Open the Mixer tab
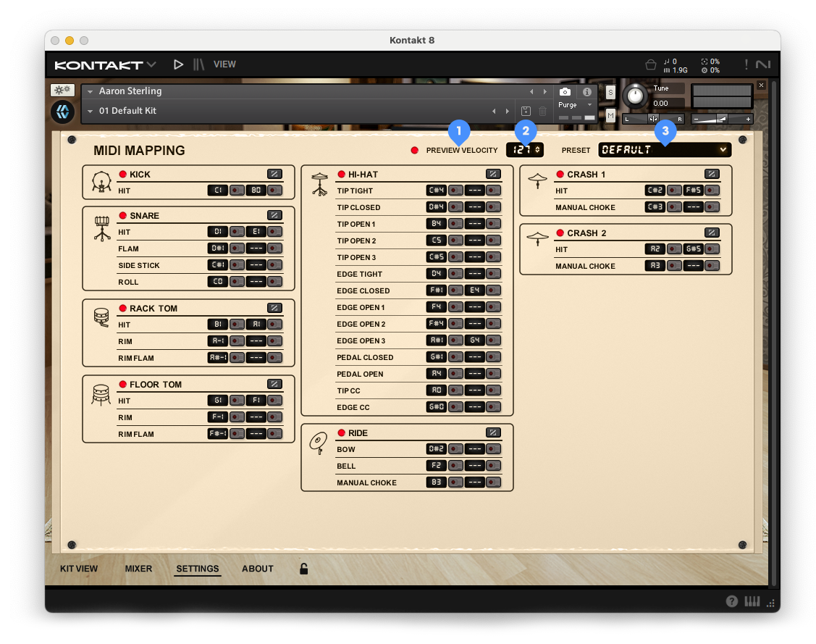This screenshot has width=816, height=644. (138, 569)
